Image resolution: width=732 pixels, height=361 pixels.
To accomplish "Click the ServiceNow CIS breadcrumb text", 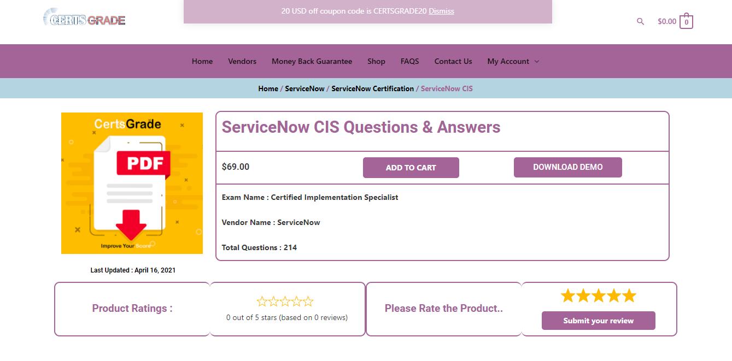I will click(447, 88).
